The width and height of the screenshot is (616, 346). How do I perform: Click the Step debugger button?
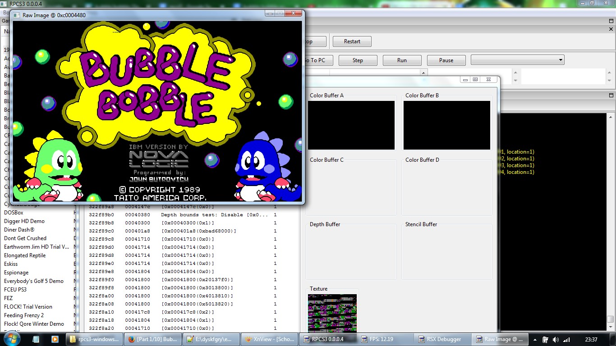(x=358, y=60)
